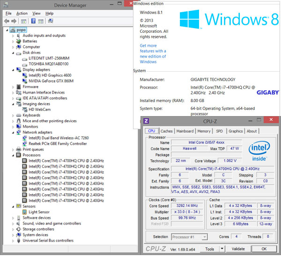This screenshot has width=281, height=256.
Task: Collapse the Network adapters category
Action: [13, 132]
